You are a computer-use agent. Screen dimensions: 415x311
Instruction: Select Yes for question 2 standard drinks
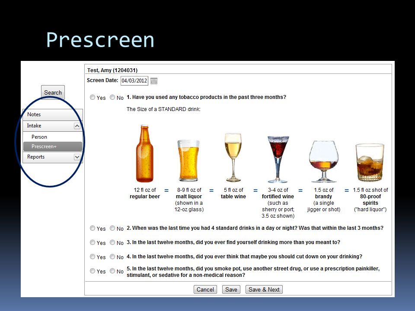(x=93, y=228)
